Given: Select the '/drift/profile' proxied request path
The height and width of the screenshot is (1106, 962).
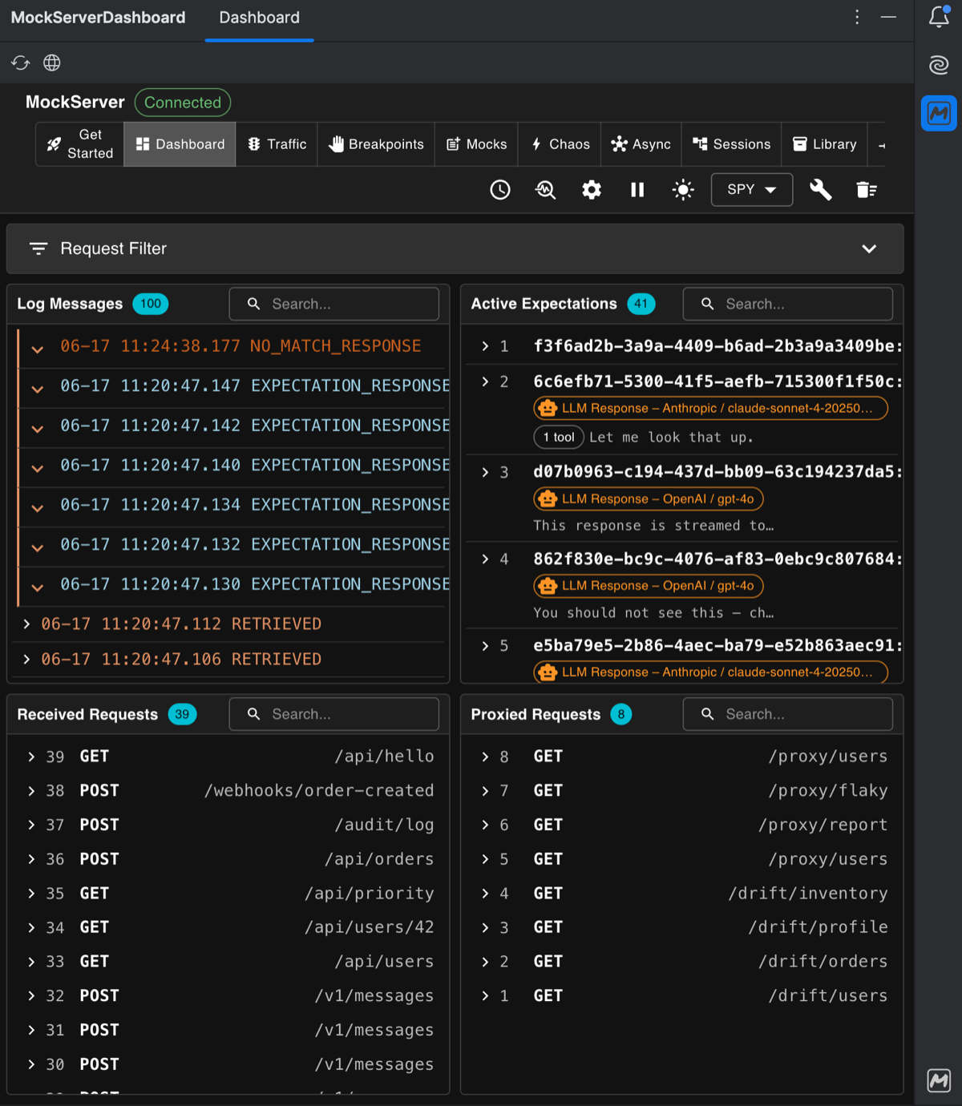Looking at the screenshot, I should tap(818, 927).
